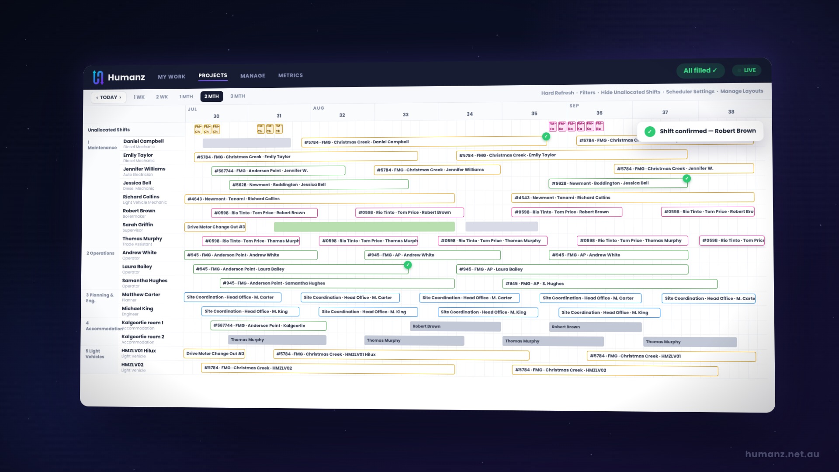Click the 3 Planning & Eng. group label

100,298
